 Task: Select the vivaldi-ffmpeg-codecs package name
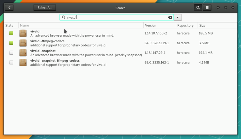coord(47,41)
